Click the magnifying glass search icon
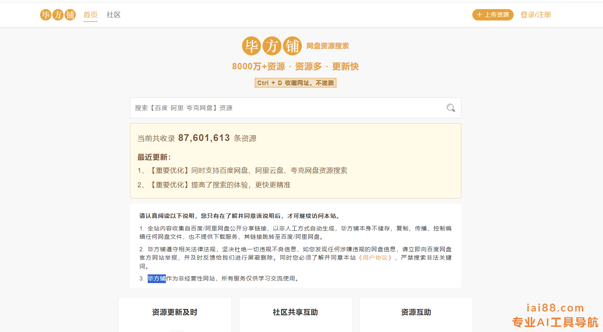Image resolution: width=603 pixels, height=332 pixels. point(451,108)
